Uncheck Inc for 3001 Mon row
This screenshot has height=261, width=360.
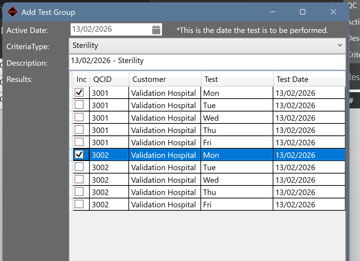[79, 92]
